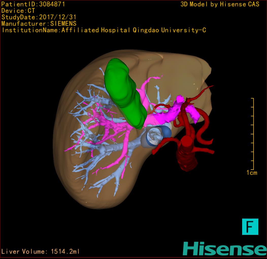
Task: Click the green tumor mass in liver
Action: pos(125,93)
